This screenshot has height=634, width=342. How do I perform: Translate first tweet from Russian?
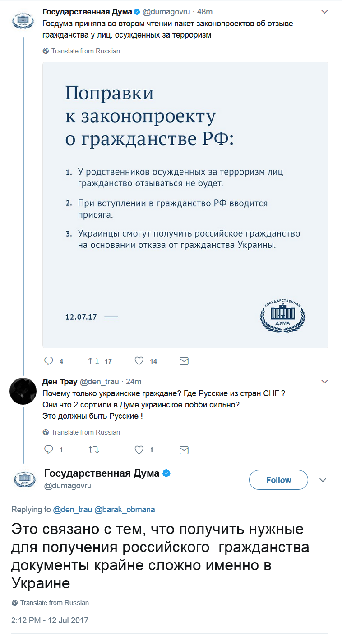pyautogui.click(x=85, y=51)
